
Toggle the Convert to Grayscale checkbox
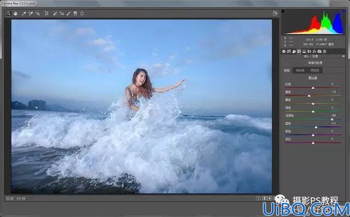tap(305, 63)
